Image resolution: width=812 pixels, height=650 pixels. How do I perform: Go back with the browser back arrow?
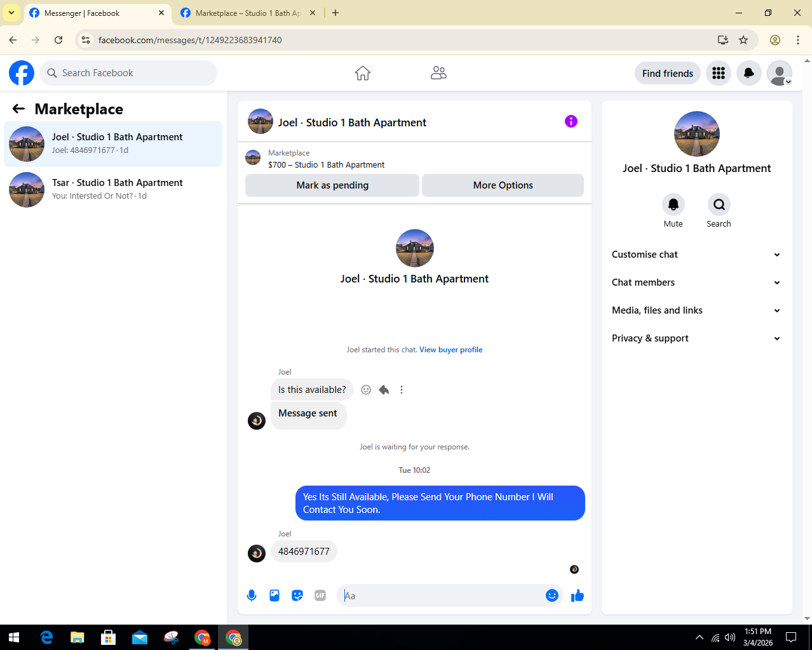tap(13, 40)
